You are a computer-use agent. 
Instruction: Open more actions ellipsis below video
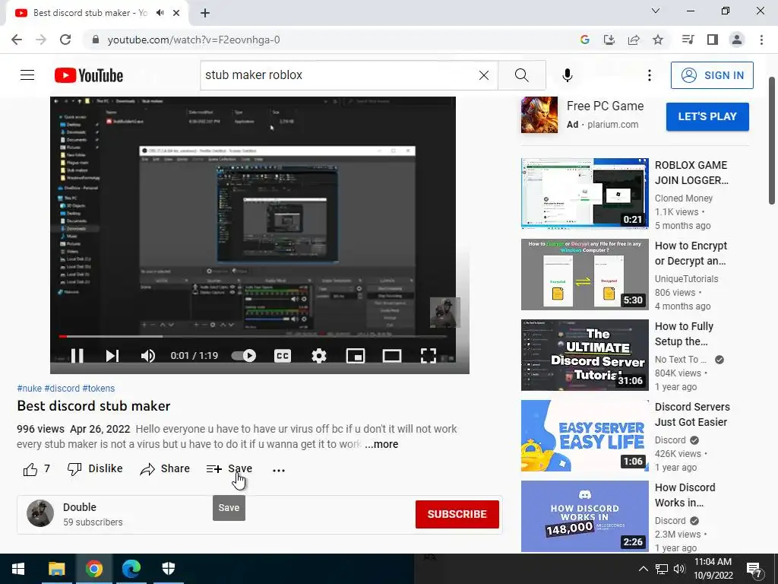tap(279, 470)
